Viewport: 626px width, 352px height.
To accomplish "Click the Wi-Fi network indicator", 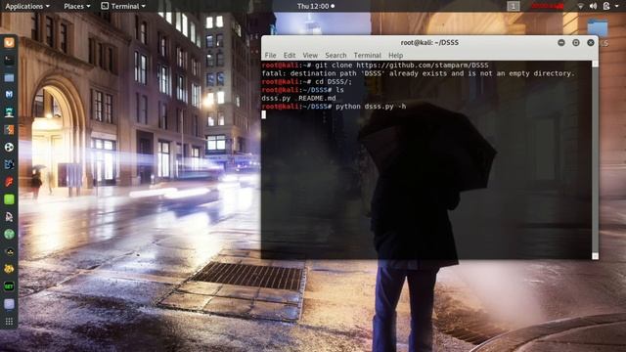I will pyautogui.click(x=580, y=6).
